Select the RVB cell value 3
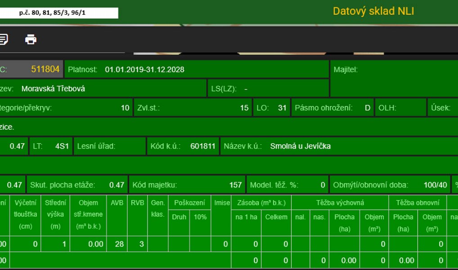This screenshot has height=270, width=458. 142,244
